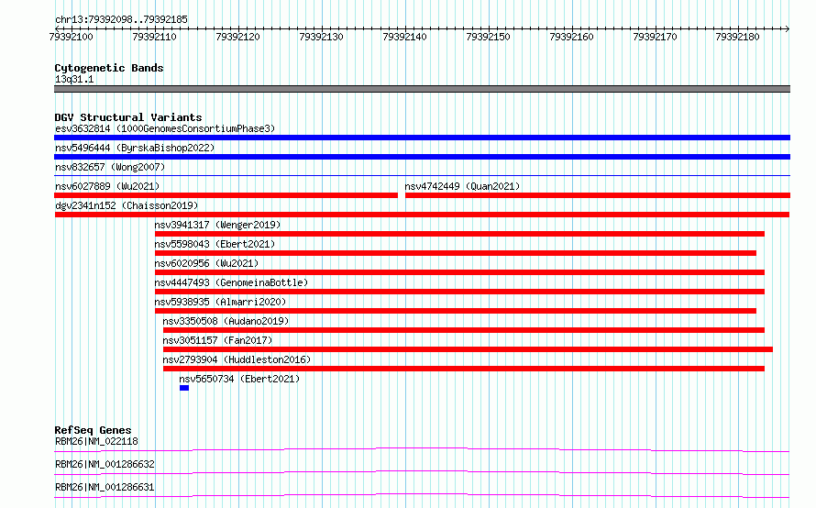Select the blue bar under nsv5496444
This screenshot has height=508, width=816.
[422, 157]
